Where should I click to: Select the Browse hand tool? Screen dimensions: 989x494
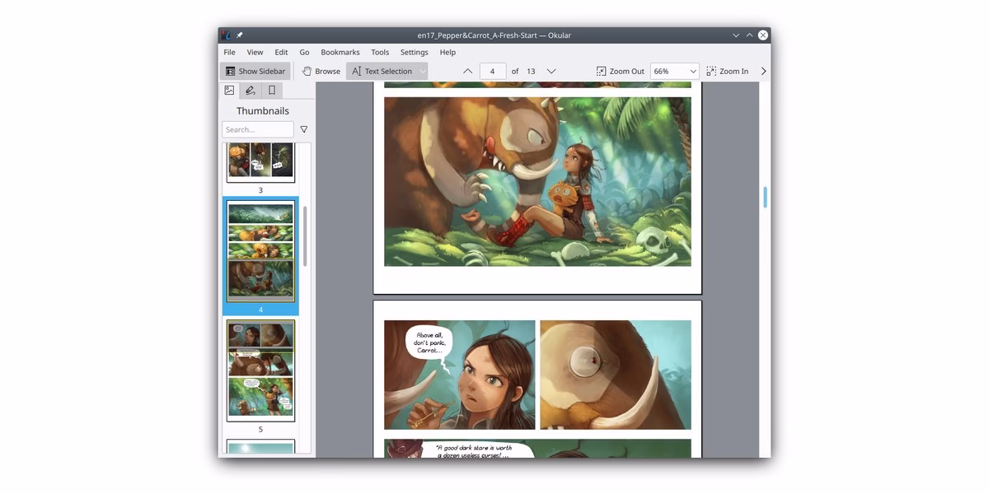click(321, 72)
